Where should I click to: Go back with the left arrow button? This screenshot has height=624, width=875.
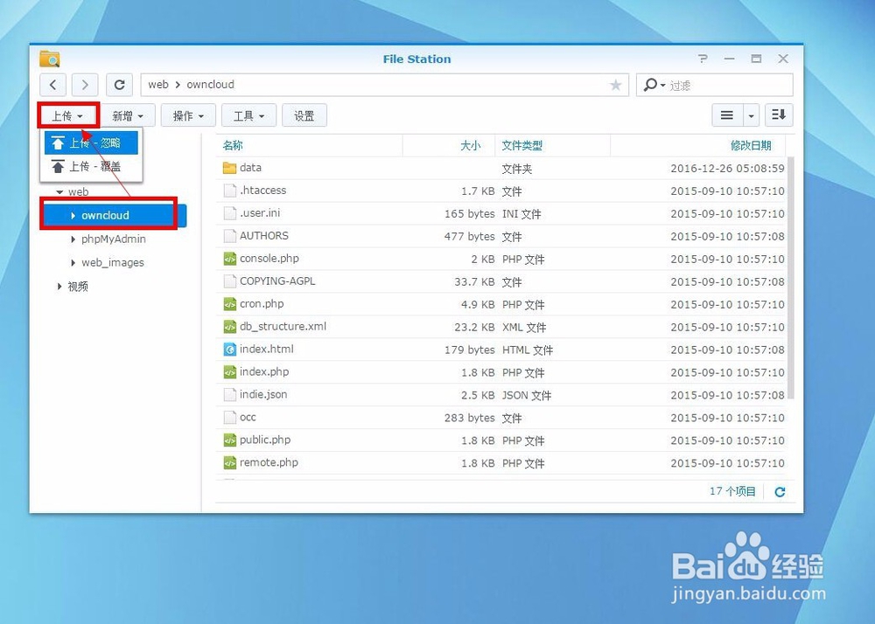[53, 85]
